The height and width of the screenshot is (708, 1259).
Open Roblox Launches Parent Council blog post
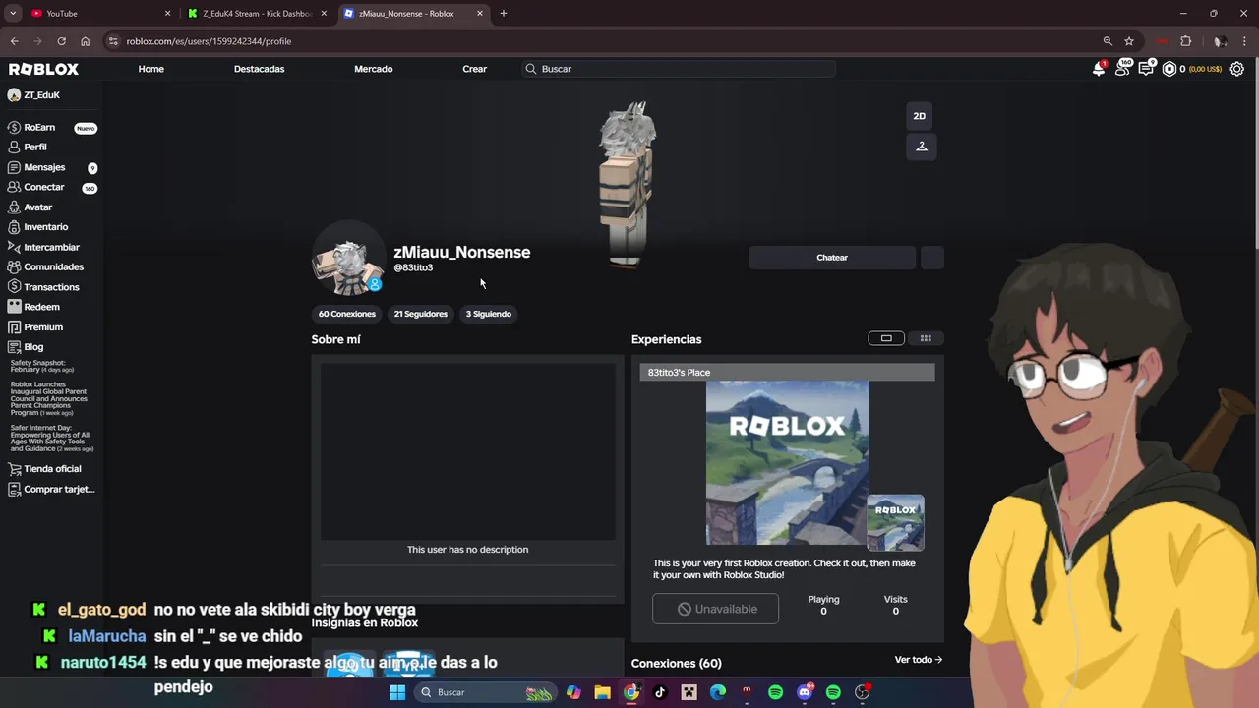(49, 398)
